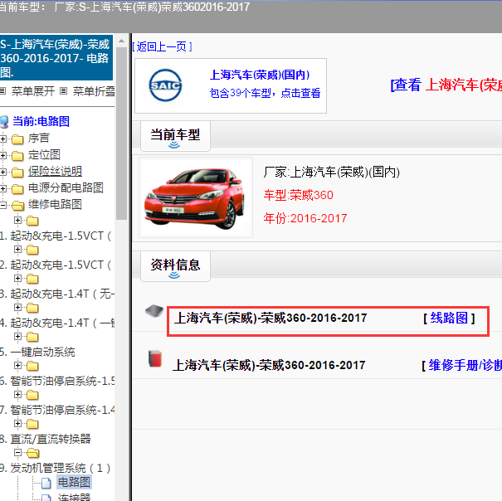Collapse the node above 9. 发动机管理系统
Viewport: 502px width, 501px height.
[18, 453]
